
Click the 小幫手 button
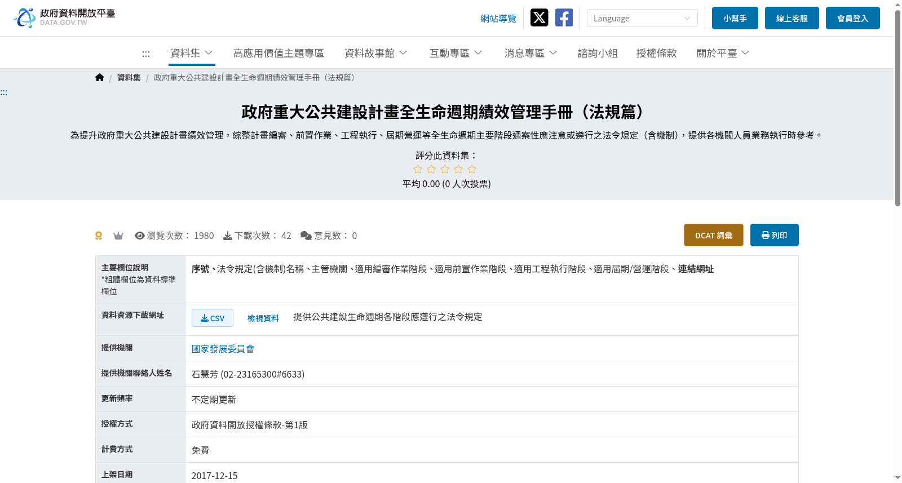(x=735, y=18)
